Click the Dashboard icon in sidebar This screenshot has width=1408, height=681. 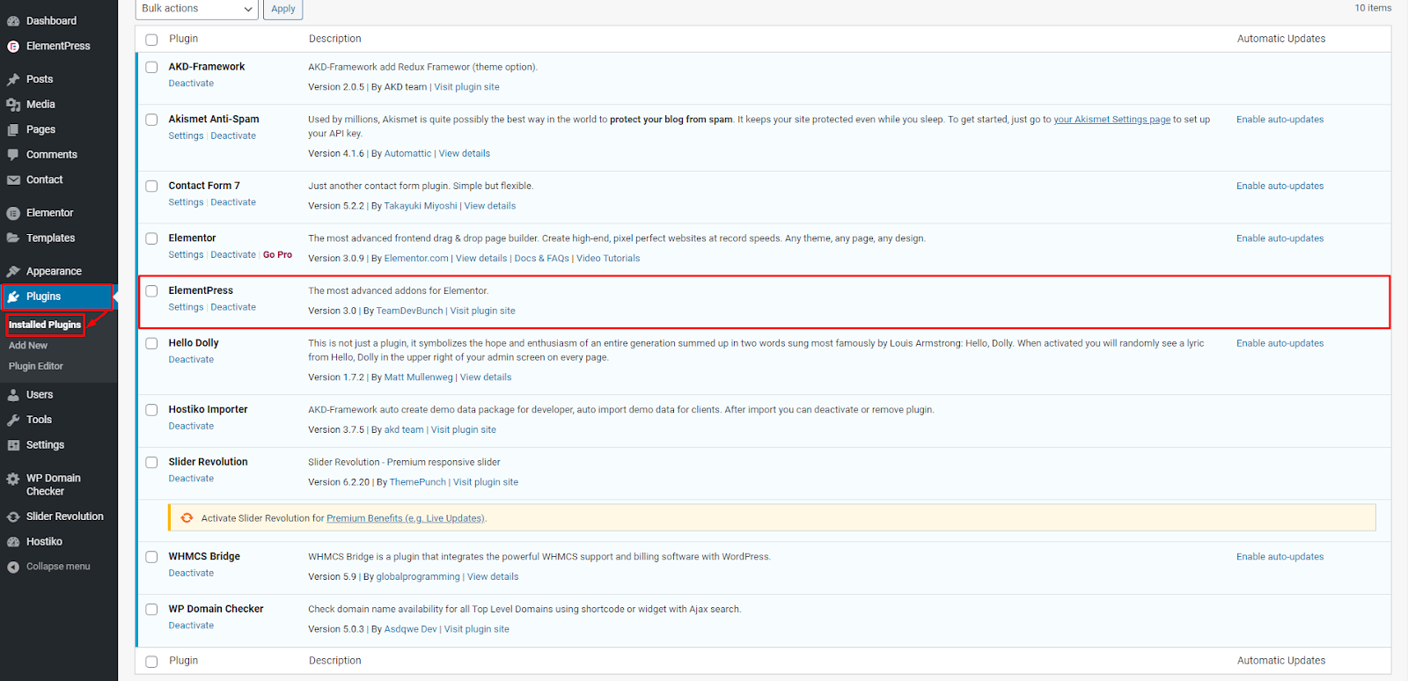13,21
